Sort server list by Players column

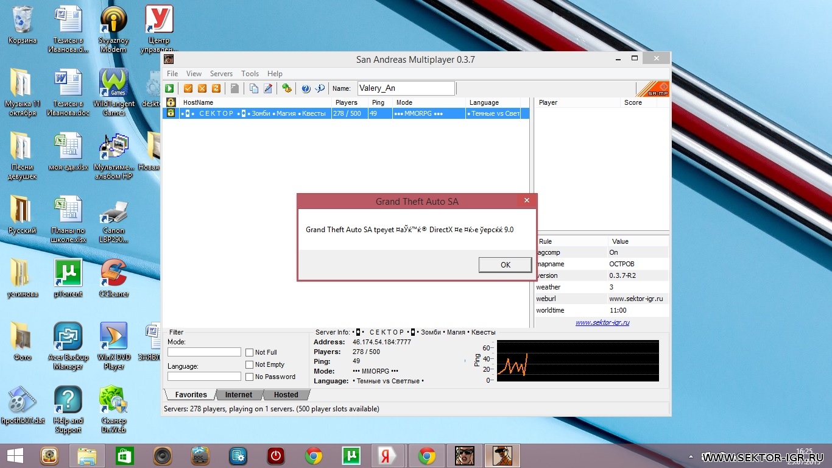[x=350, y=102]
